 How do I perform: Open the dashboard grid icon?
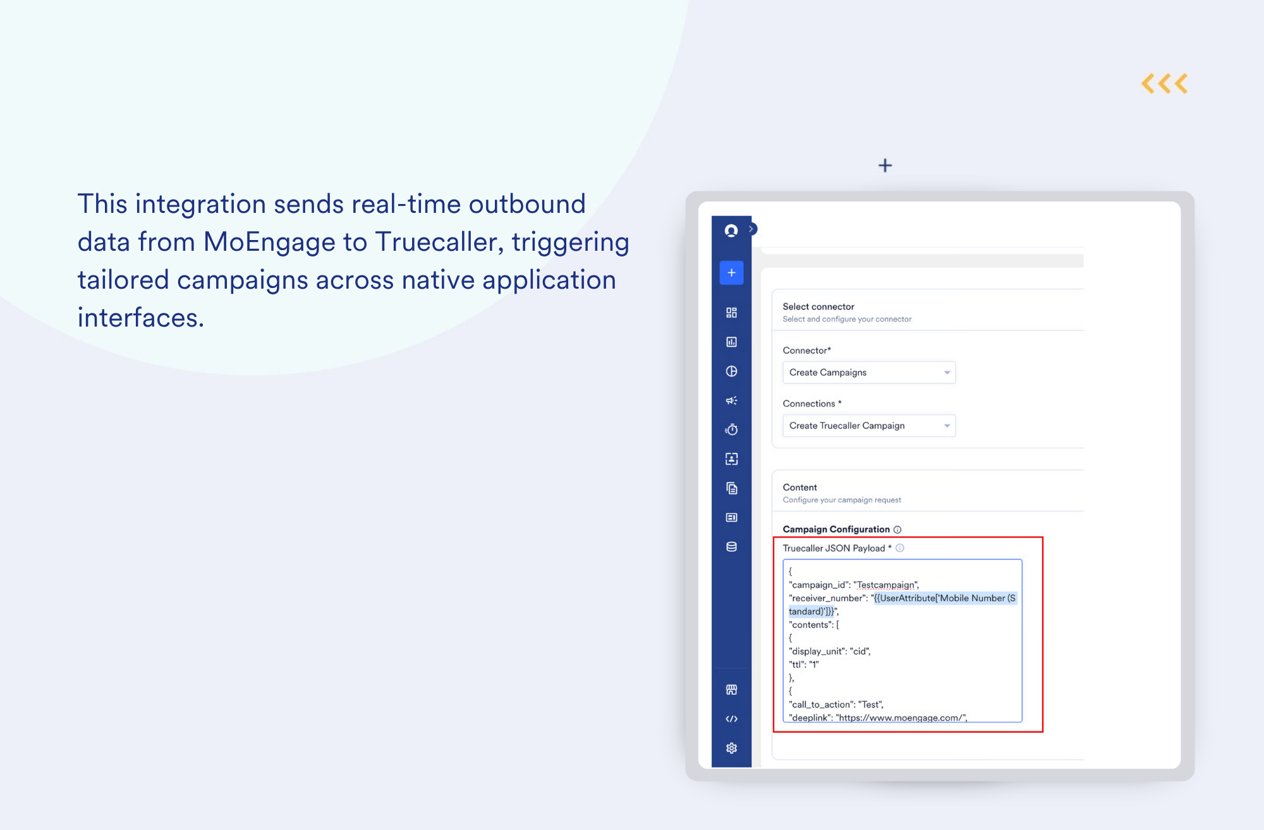pyautogui.click(x=731, y=313)
